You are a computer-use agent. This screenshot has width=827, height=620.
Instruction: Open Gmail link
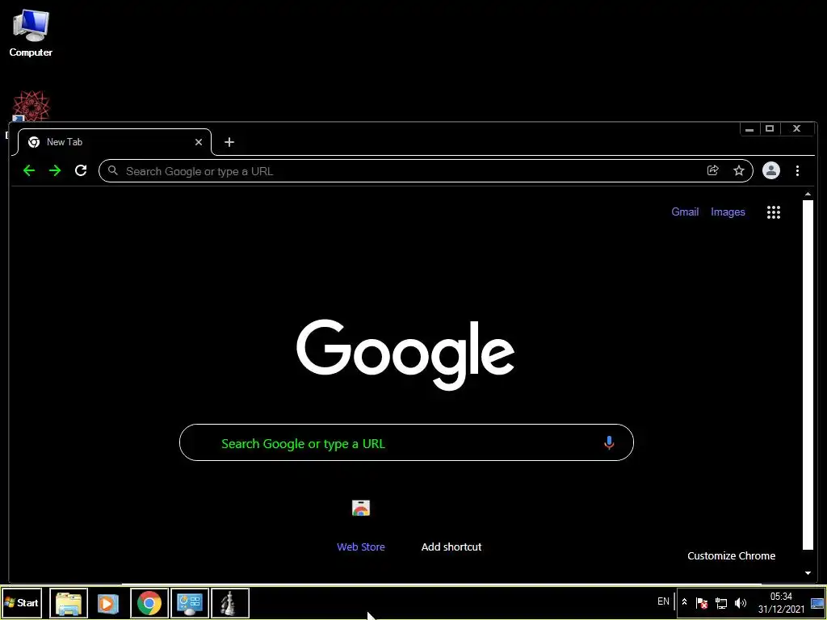tap(685, 212)
